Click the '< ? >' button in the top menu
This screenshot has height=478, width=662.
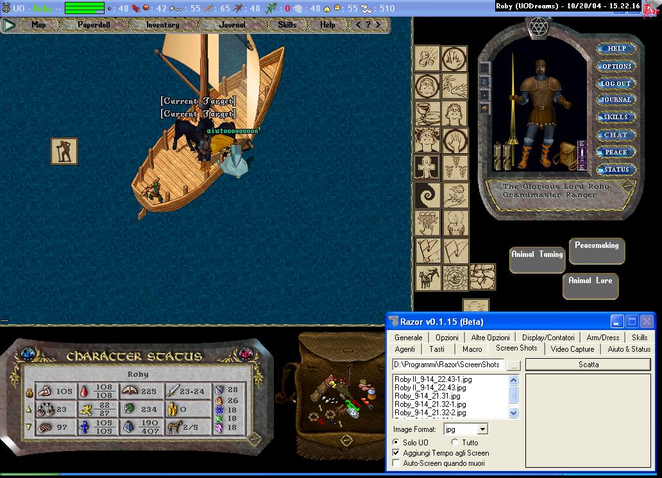click(x=368, y=24)
